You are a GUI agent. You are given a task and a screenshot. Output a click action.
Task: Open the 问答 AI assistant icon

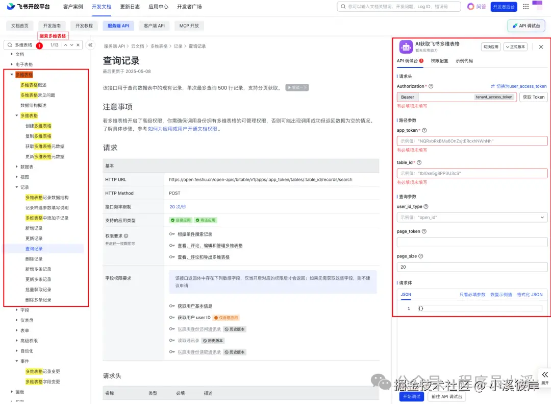(x=470, y=6)
